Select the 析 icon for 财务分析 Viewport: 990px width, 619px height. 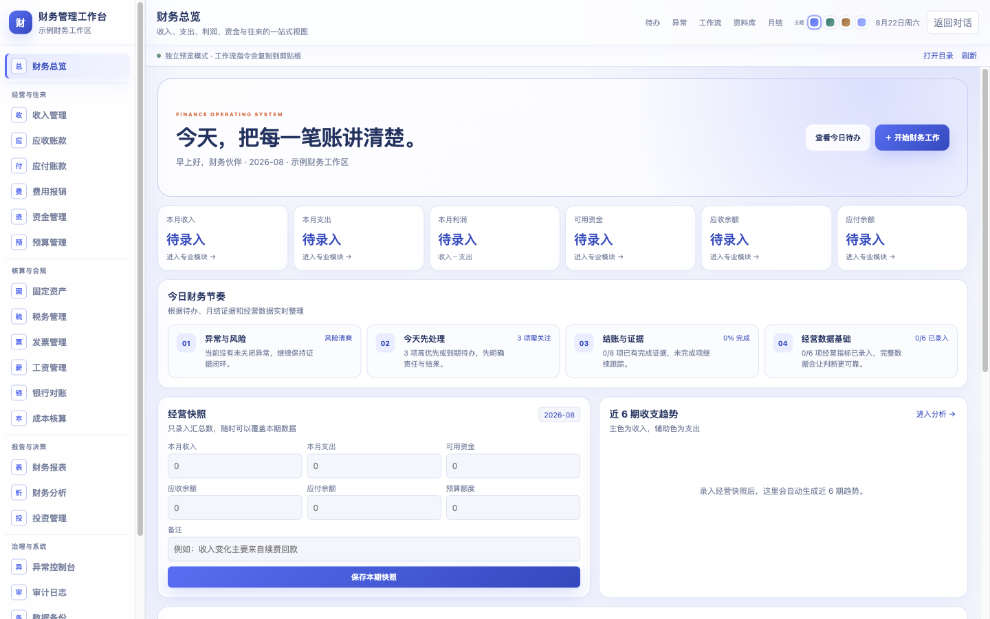[x=19, y=493]
